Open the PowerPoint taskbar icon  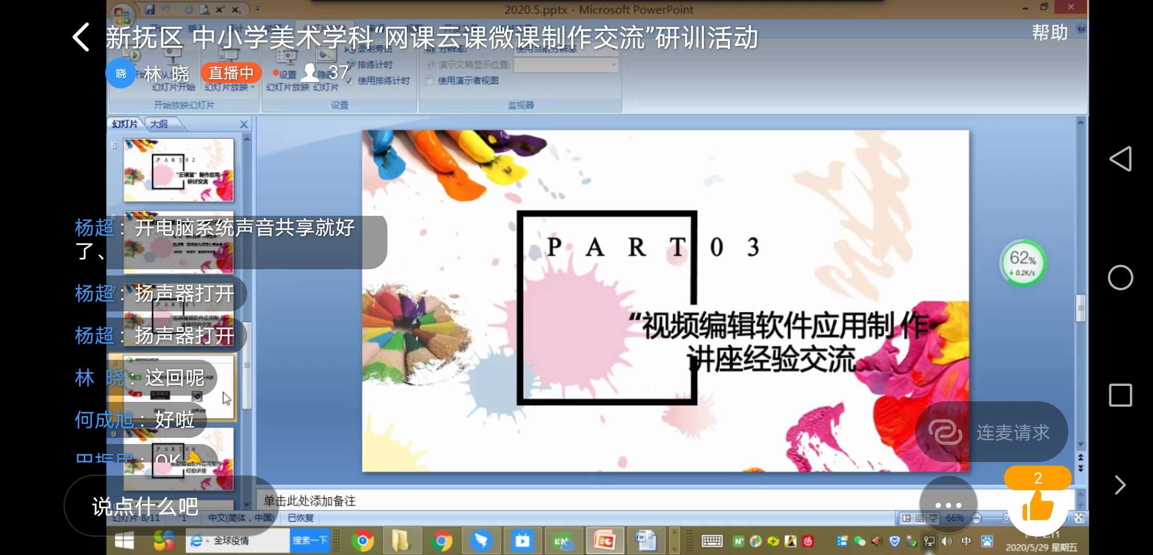(605, 541)
